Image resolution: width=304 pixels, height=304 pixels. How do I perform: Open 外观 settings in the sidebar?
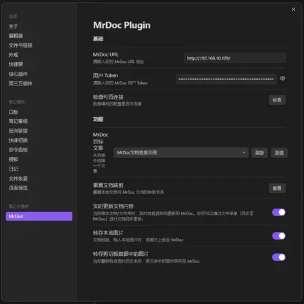click(x=14, y=55)
